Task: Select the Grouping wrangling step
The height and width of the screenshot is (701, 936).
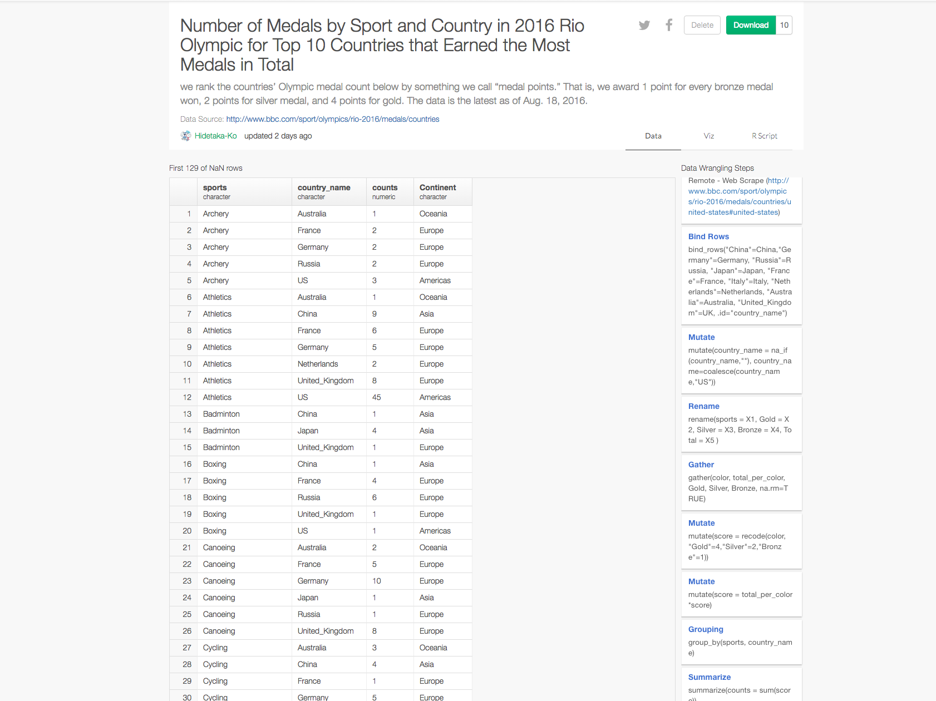Action: 706,629
